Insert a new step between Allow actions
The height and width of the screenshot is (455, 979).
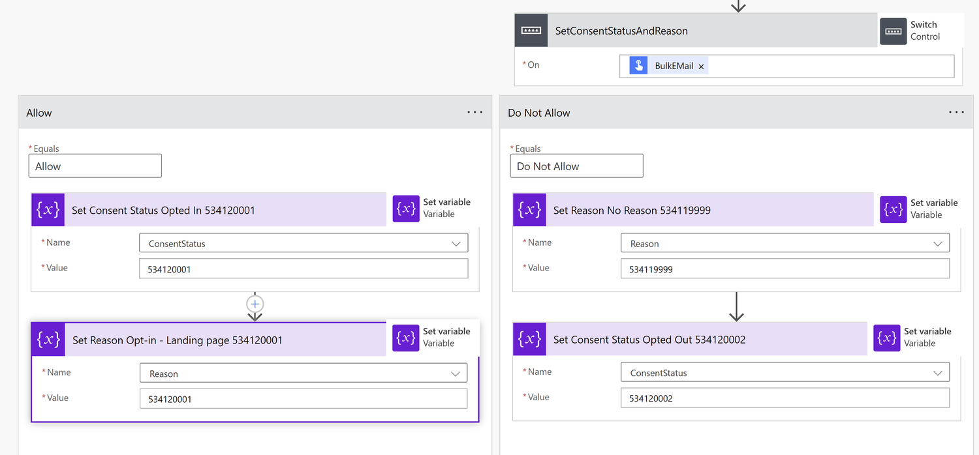pos(255,304)
